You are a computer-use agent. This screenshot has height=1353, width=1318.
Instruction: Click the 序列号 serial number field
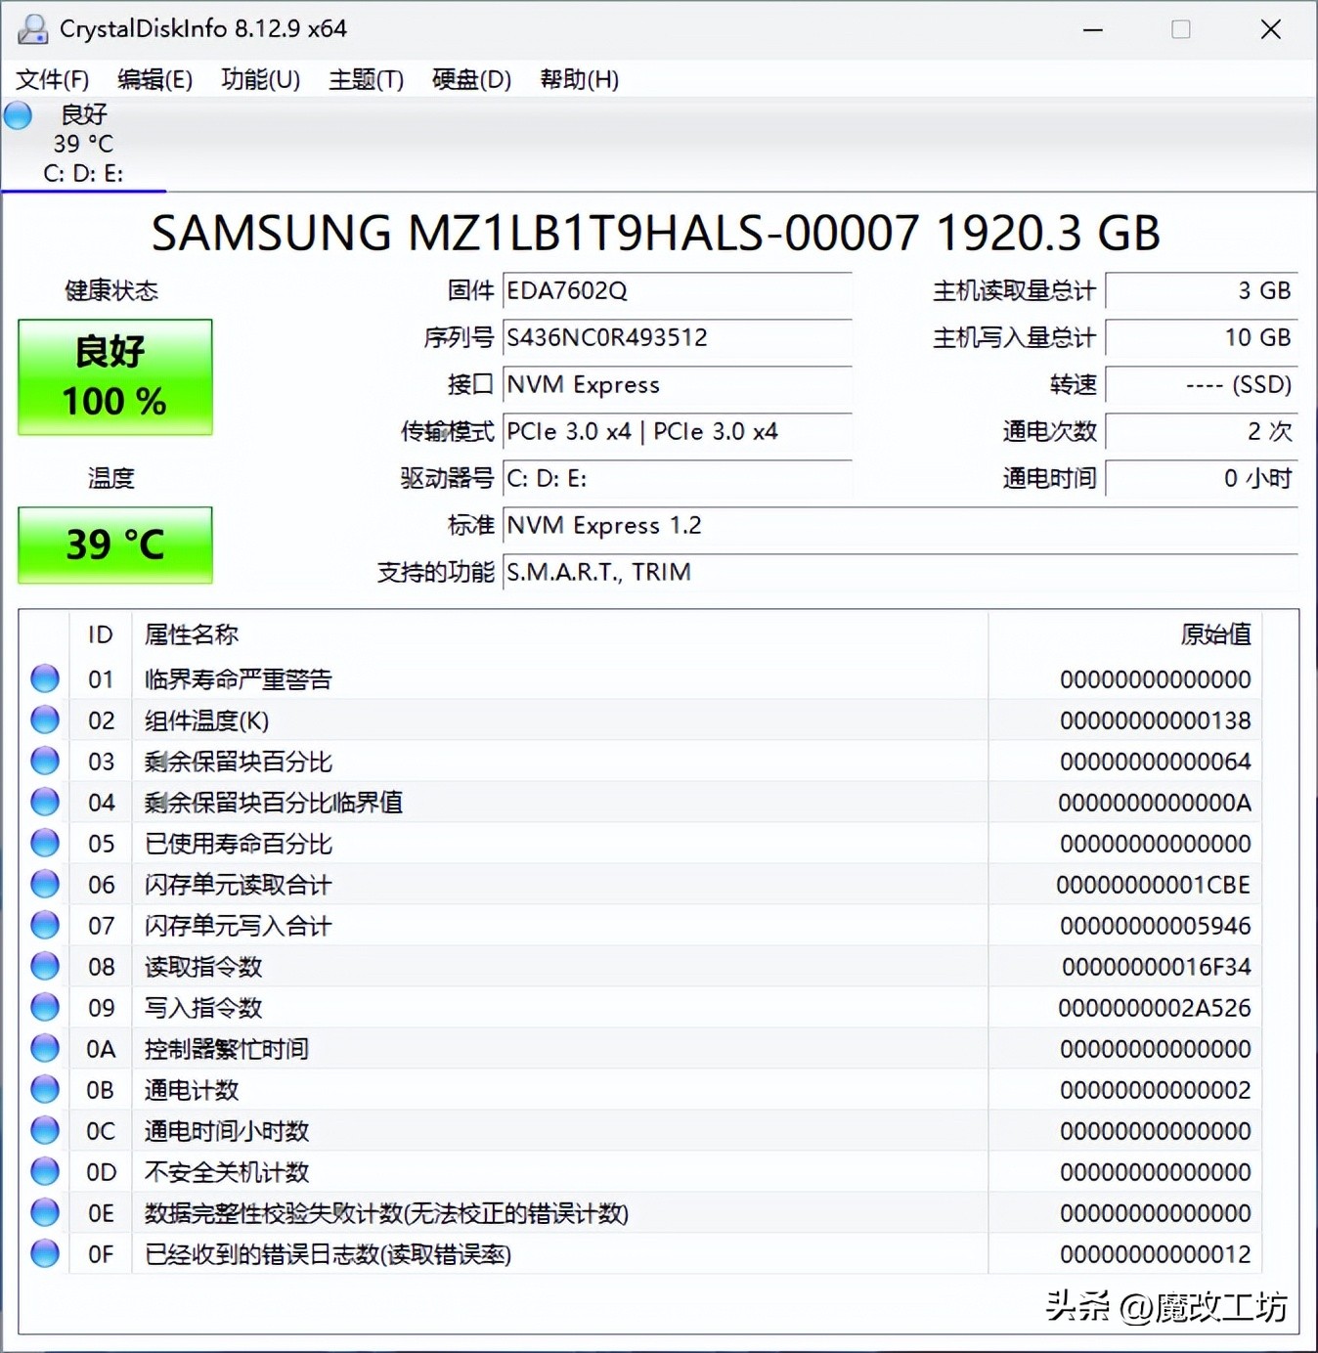point(676,337)
